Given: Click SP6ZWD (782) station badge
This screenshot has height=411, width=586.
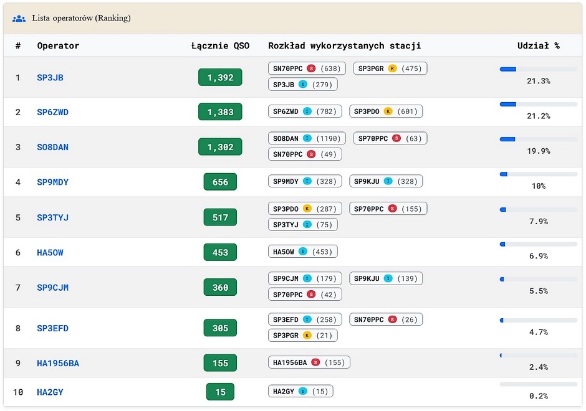Looking at the screenshot, I should [x=305, y=111].
